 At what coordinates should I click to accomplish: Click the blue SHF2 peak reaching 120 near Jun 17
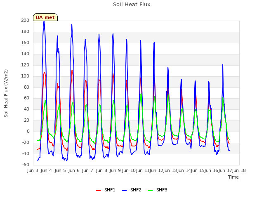223,65
